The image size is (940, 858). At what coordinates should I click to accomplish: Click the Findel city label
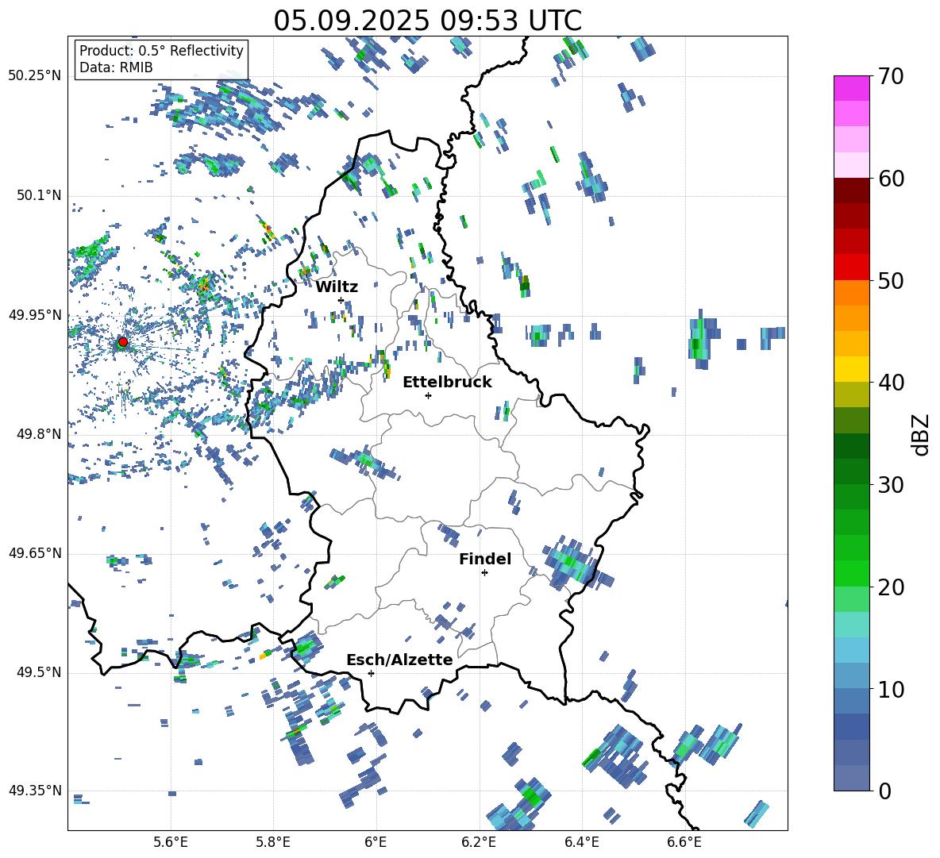click(485, 559)
